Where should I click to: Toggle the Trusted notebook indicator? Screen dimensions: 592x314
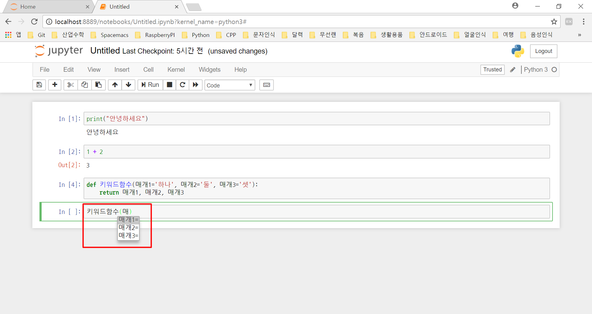coord(492,70)
